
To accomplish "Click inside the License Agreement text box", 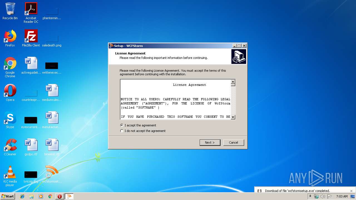I will [175, 99].
